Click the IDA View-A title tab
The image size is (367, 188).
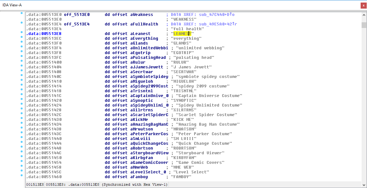click(12, 5)
